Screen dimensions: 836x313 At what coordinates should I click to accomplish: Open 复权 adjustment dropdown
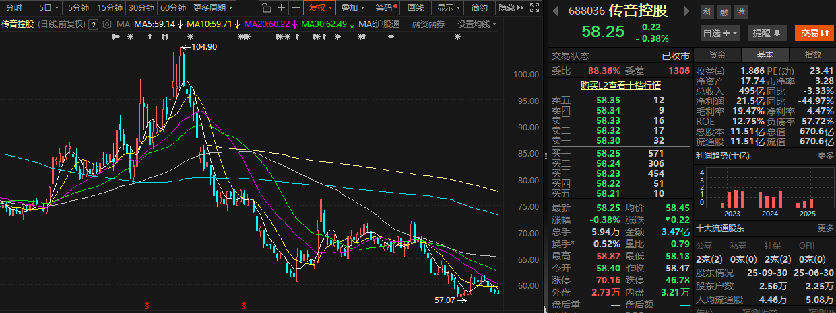[x=321, y=8]
